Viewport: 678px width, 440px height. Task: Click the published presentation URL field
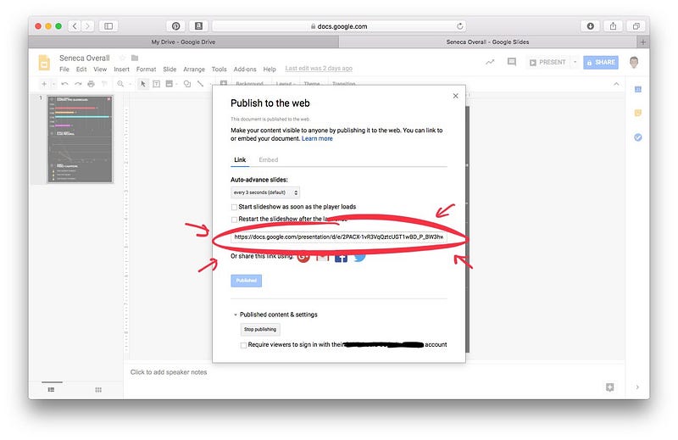pyautogui.click(x=338, y=237)
